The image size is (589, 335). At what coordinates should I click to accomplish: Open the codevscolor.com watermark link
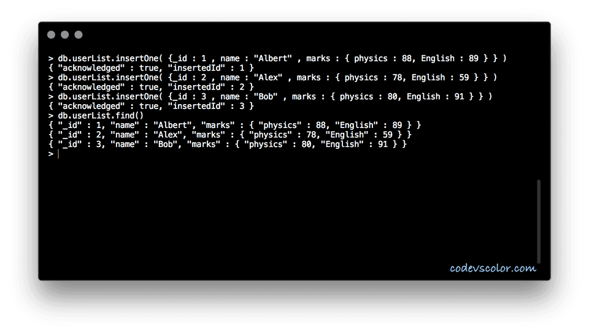click(493, 268)
